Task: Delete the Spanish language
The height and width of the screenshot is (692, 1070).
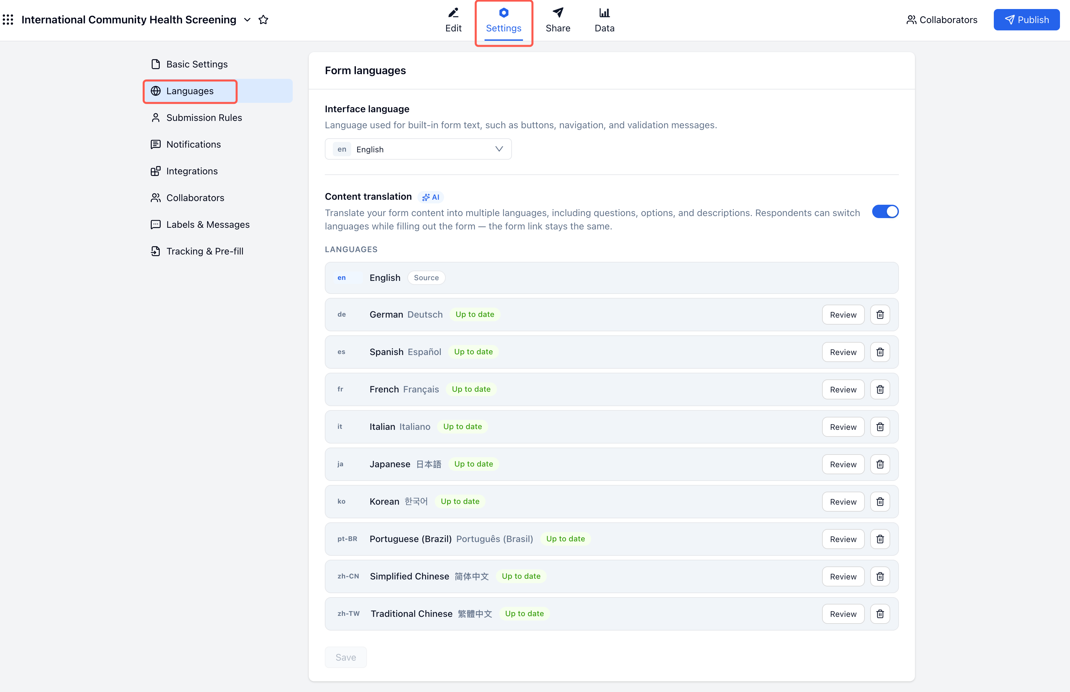Action: tap(880, 352)
